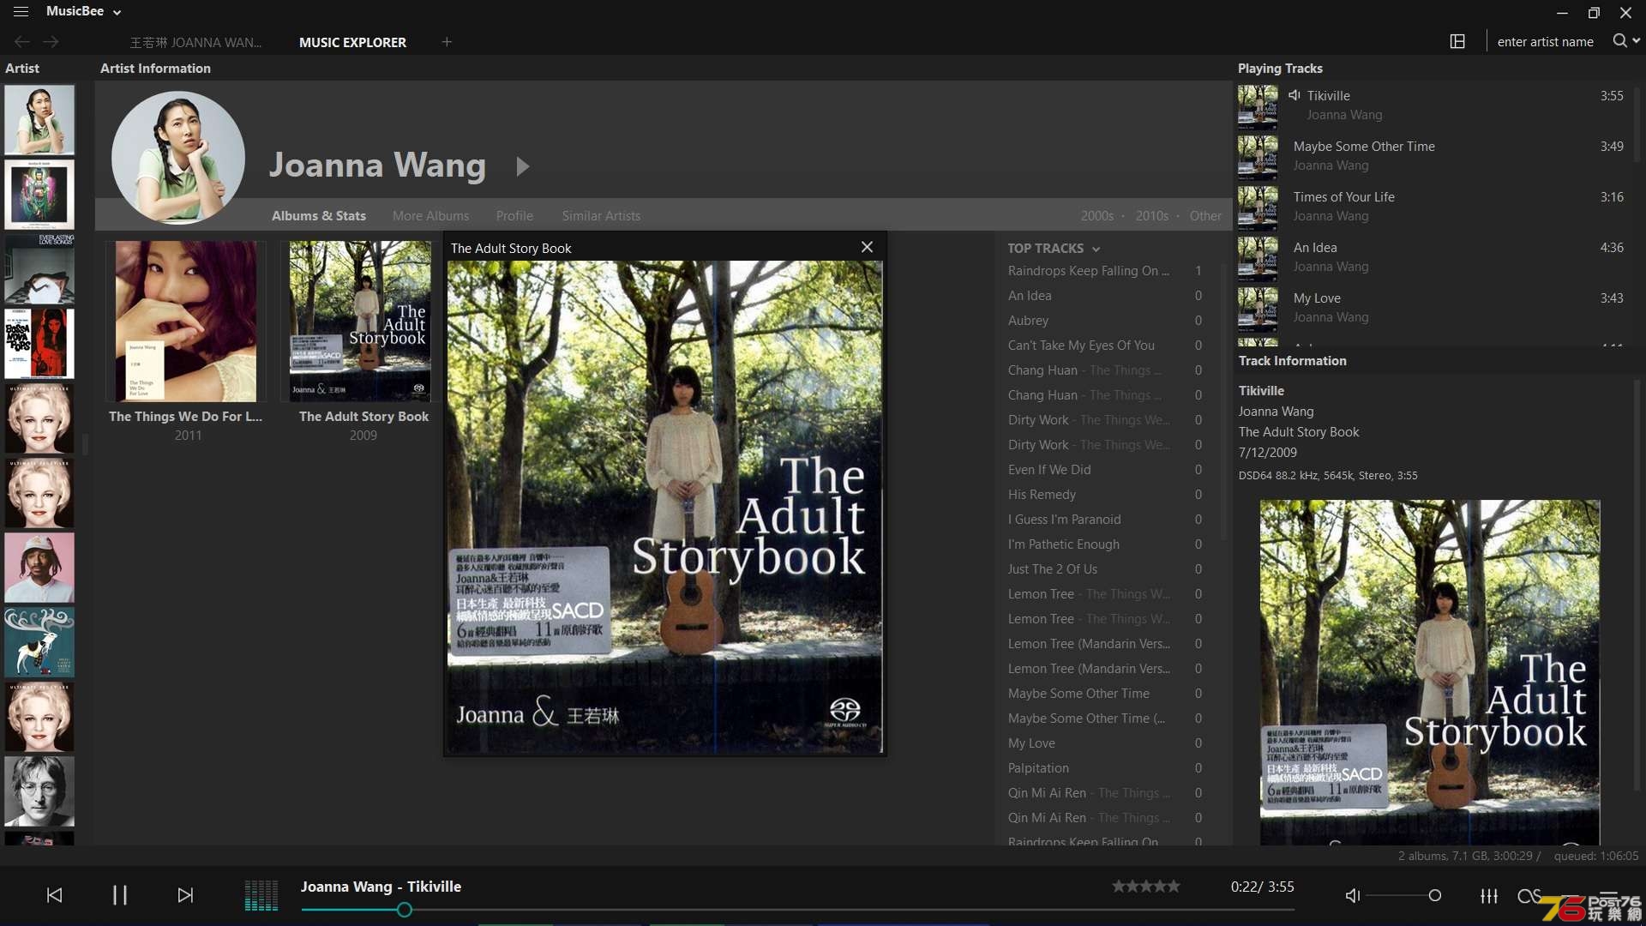Select Aubrey in top tracks
The width and height of the screenshot is (1646, 926).
coord(1105,320)
